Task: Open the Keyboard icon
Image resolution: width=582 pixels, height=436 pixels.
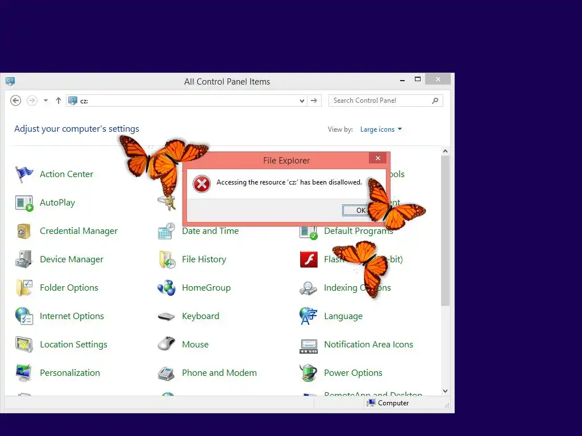Action: pos(167,316)
